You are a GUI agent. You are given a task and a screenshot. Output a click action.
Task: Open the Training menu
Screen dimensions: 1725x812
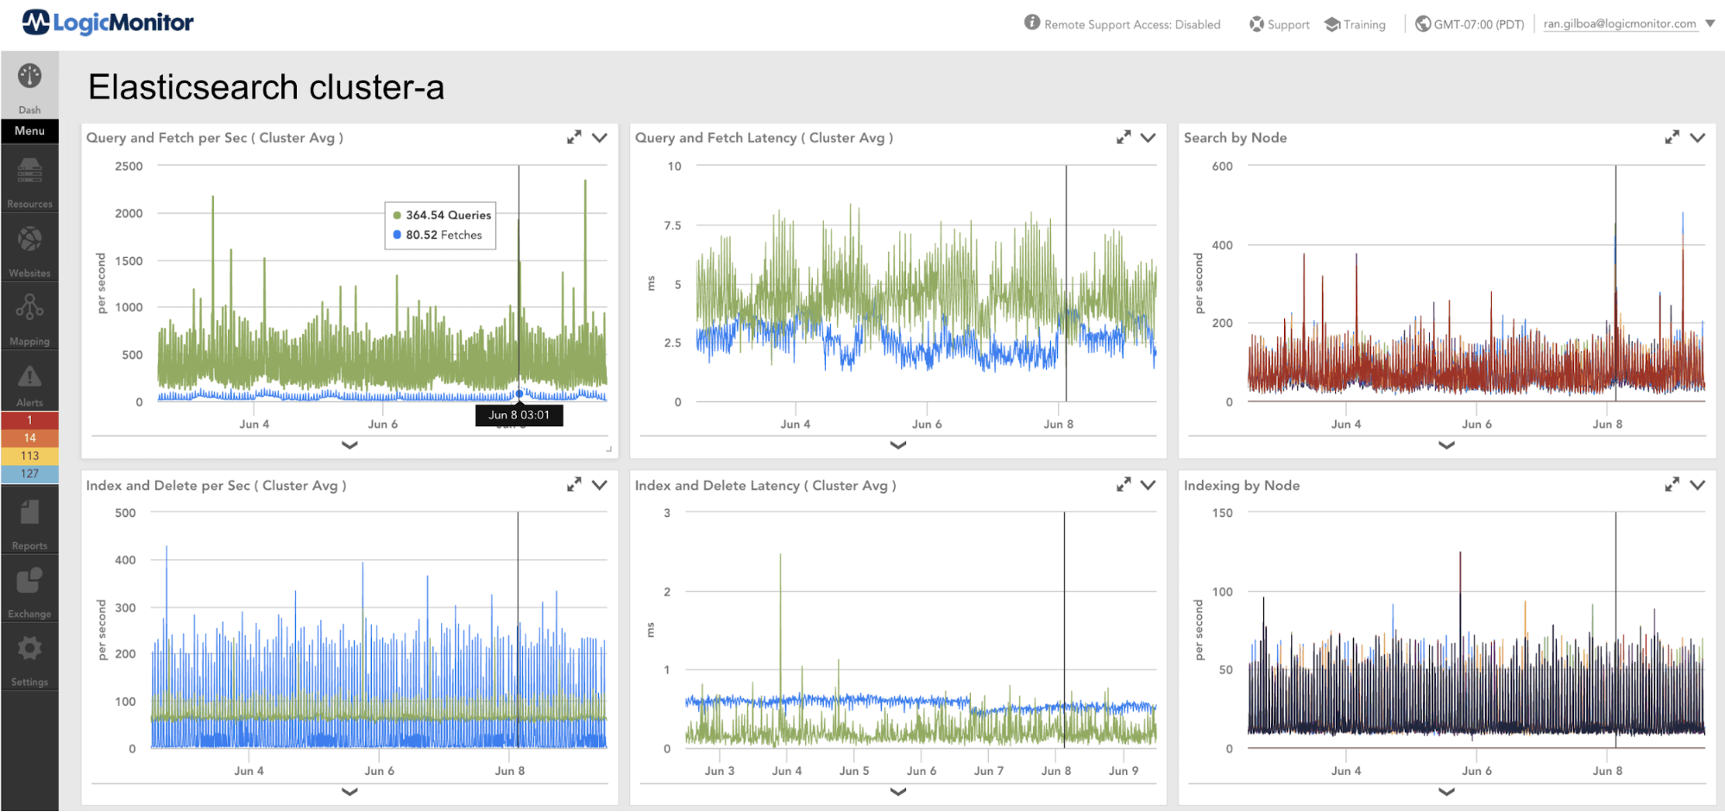pos(1355,24)
